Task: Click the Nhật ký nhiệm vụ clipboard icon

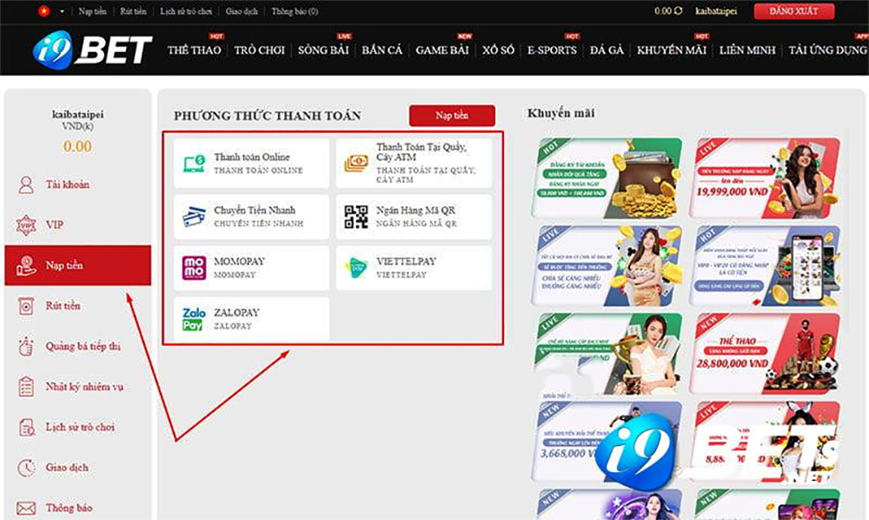Action: click(26, 386)
